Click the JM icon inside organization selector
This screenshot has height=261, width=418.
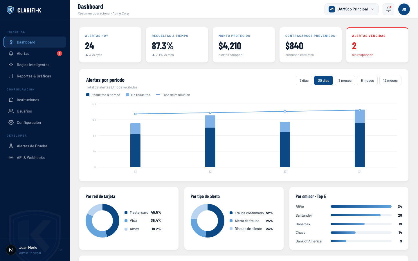tap(332, 9)
